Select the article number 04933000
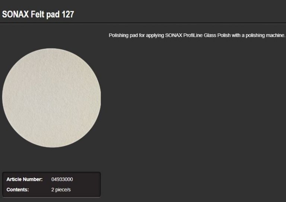 (x=62, y=179)
